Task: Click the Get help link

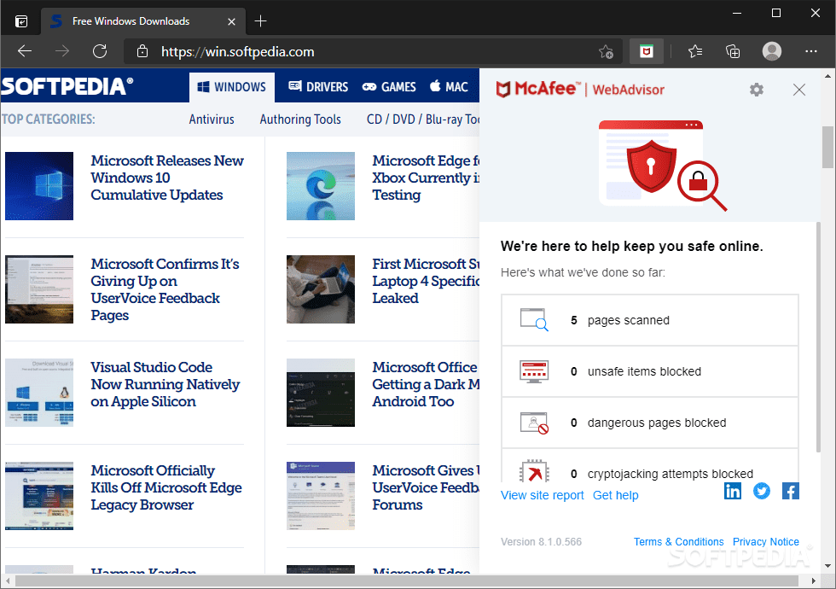Action: pyautogui.click(x=615, y=495)
